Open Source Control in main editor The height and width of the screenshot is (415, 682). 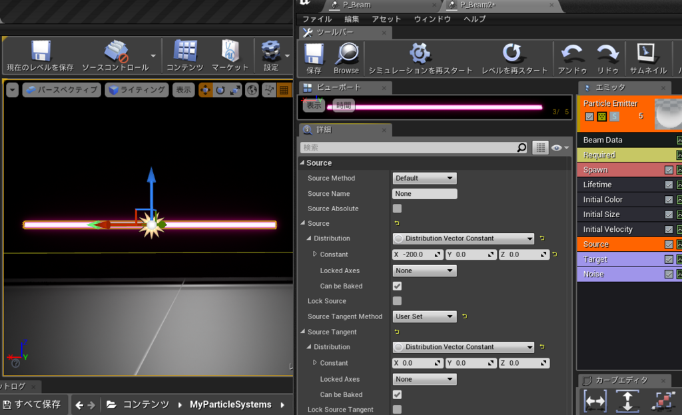[116, 56]
